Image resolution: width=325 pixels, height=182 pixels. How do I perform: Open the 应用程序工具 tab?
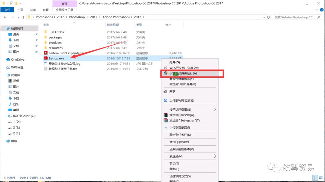pyautogui.click(x=64, y=10)
